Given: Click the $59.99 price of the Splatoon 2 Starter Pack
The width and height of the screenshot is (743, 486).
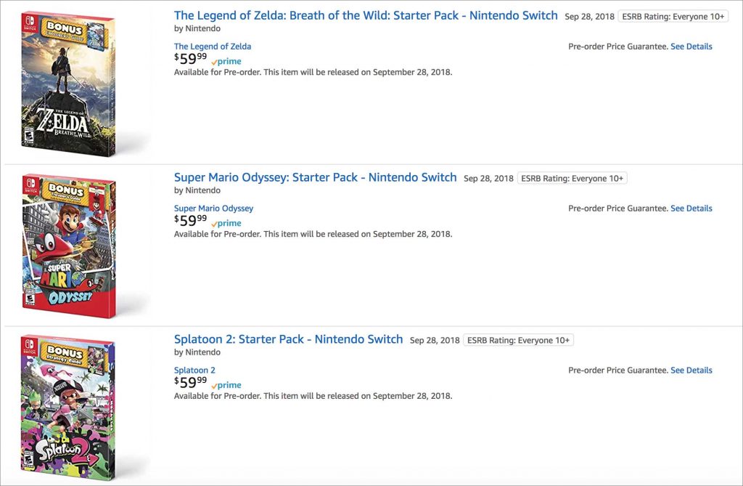Looking at the screenshot, I should click(x=191, y=382).
